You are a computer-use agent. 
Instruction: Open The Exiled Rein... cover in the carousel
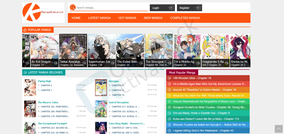[x=130, y=50]
